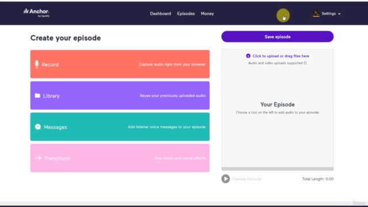
Task: Click the info icon beside uploads supported
Action: click(x=305, y=63)
